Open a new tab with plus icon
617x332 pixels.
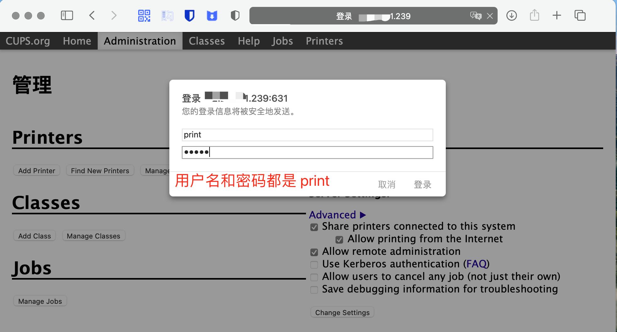[557, 15]
